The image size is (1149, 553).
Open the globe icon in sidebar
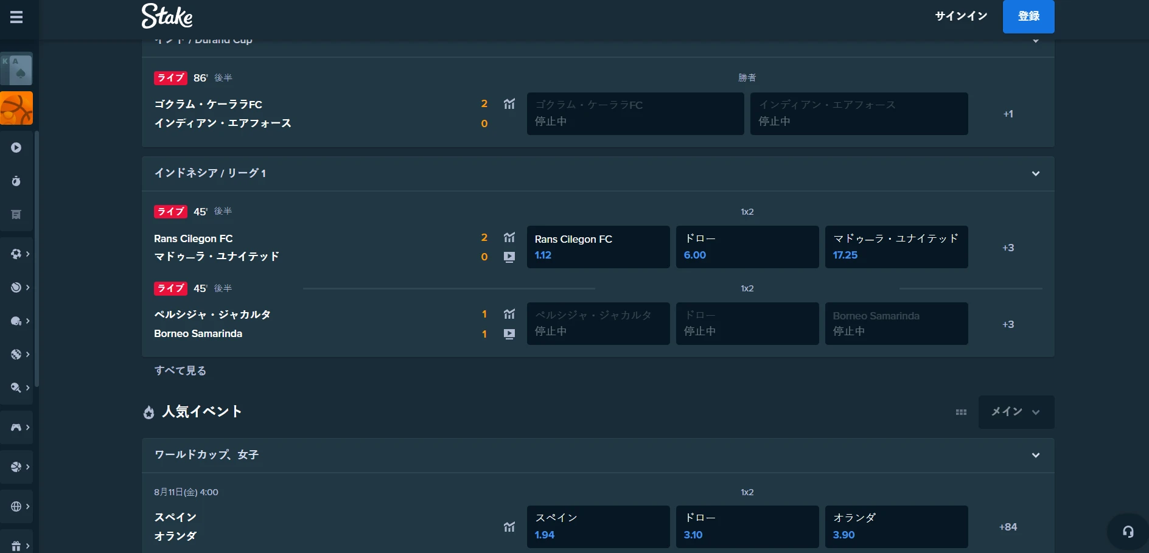click(x=16, y=506)
